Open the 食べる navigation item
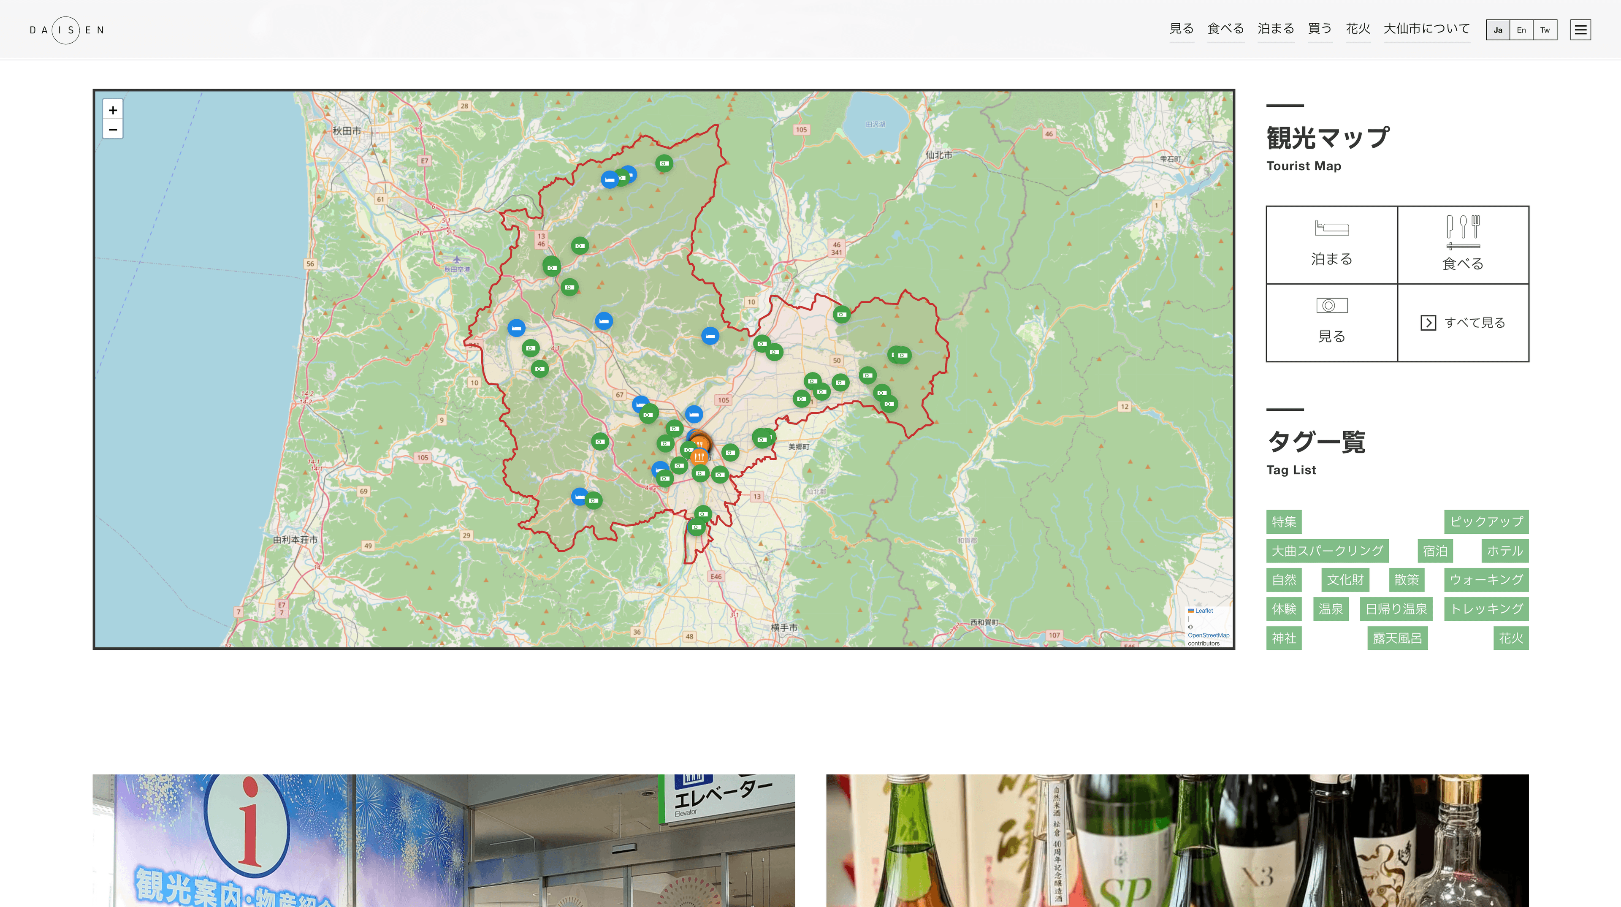The width and height of the screenshot is (1621, 907). pyautogui.click(x=1225, y=29)
